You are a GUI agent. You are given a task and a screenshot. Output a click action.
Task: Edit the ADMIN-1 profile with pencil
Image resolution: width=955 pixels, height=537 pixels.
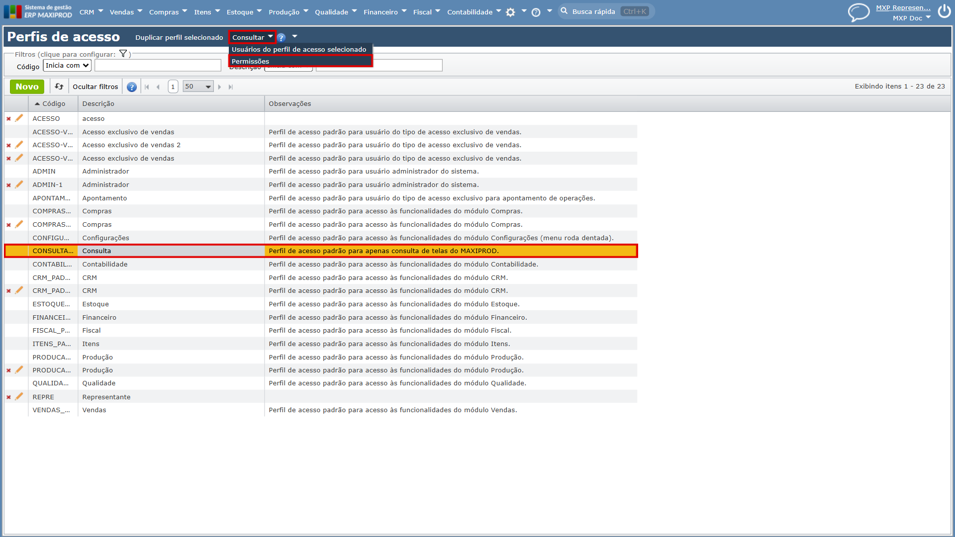(x=19, y=184)
